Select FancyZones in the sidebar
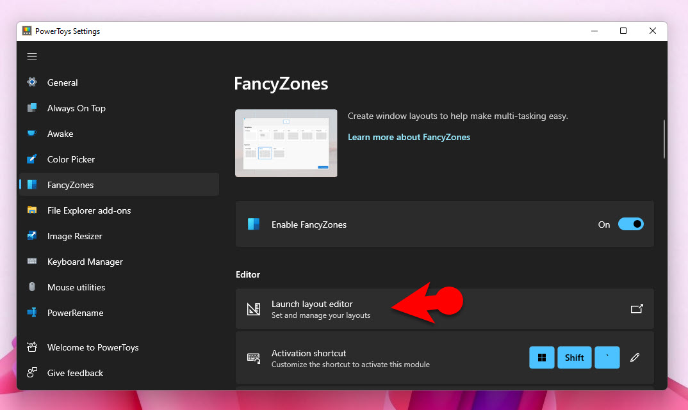This screenshot has width=688, height=410. [x=119, y=185]
